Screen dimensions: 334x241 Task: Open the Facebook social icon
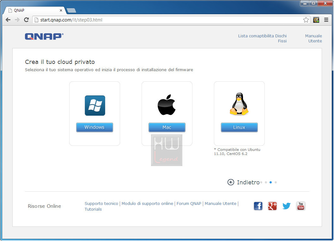[258, 206]
